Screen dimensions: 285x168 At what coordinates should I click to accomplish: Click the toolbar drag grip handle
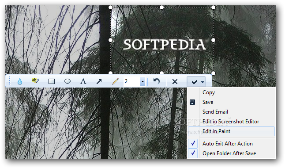click(10, 81)
